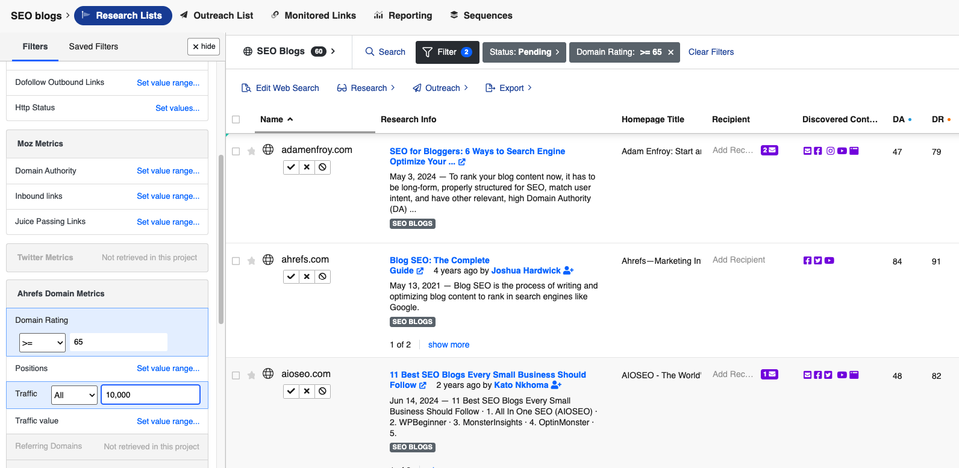Hide the filters panel
This screenshot has height=468, width=959.
pos(204,46)
